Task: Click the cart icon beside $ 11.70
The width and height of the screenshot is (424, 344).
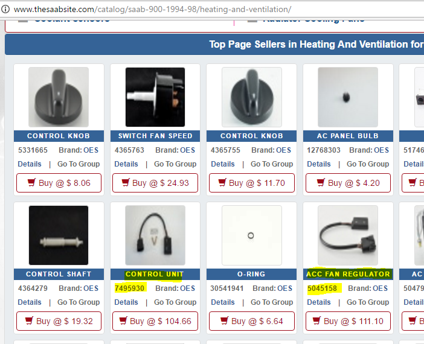Action: click(222, 182)
